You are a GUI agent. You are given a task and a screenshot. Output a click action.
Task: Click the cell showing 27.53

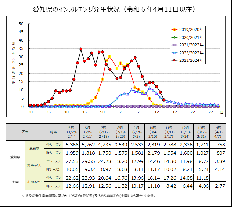pos(71,161)
